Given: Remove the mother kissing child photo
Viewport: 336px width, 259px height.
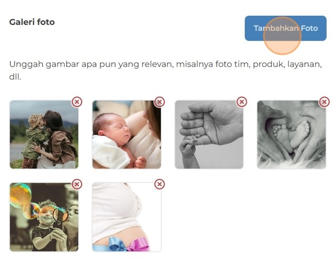Looking at the screenshot, I should coord(77,102).
